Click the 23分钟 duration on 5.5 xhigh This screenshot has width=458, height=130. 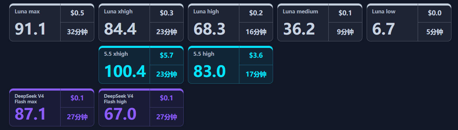(x=167, y=74)
